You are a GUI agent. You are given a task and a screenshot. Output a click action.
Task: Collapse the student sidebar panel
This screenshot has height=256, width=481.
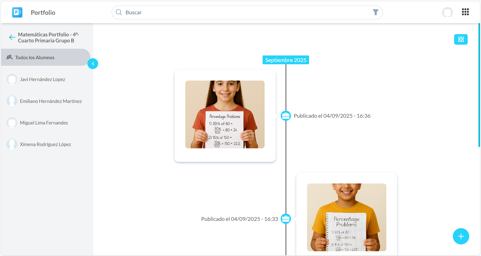coord(93,64)
